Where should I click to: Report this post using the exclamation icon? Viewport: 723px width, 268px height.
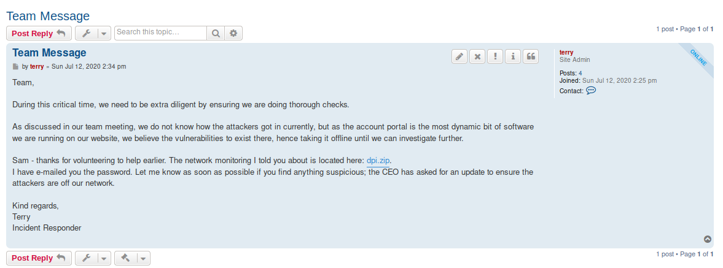[x=495, y=56]
